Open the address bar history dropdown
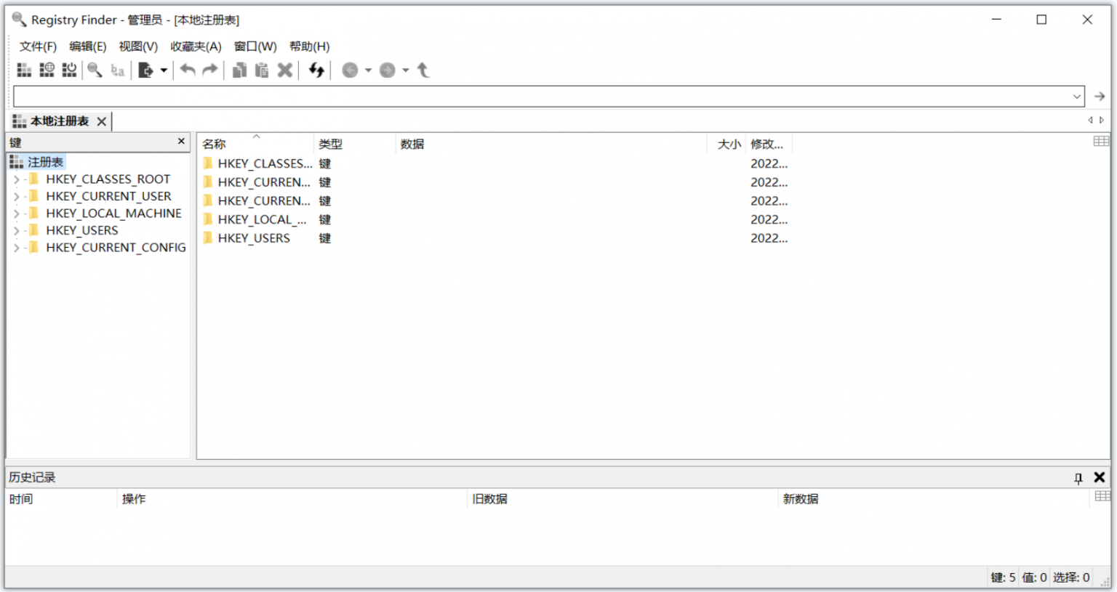 tap(1077, 96)
